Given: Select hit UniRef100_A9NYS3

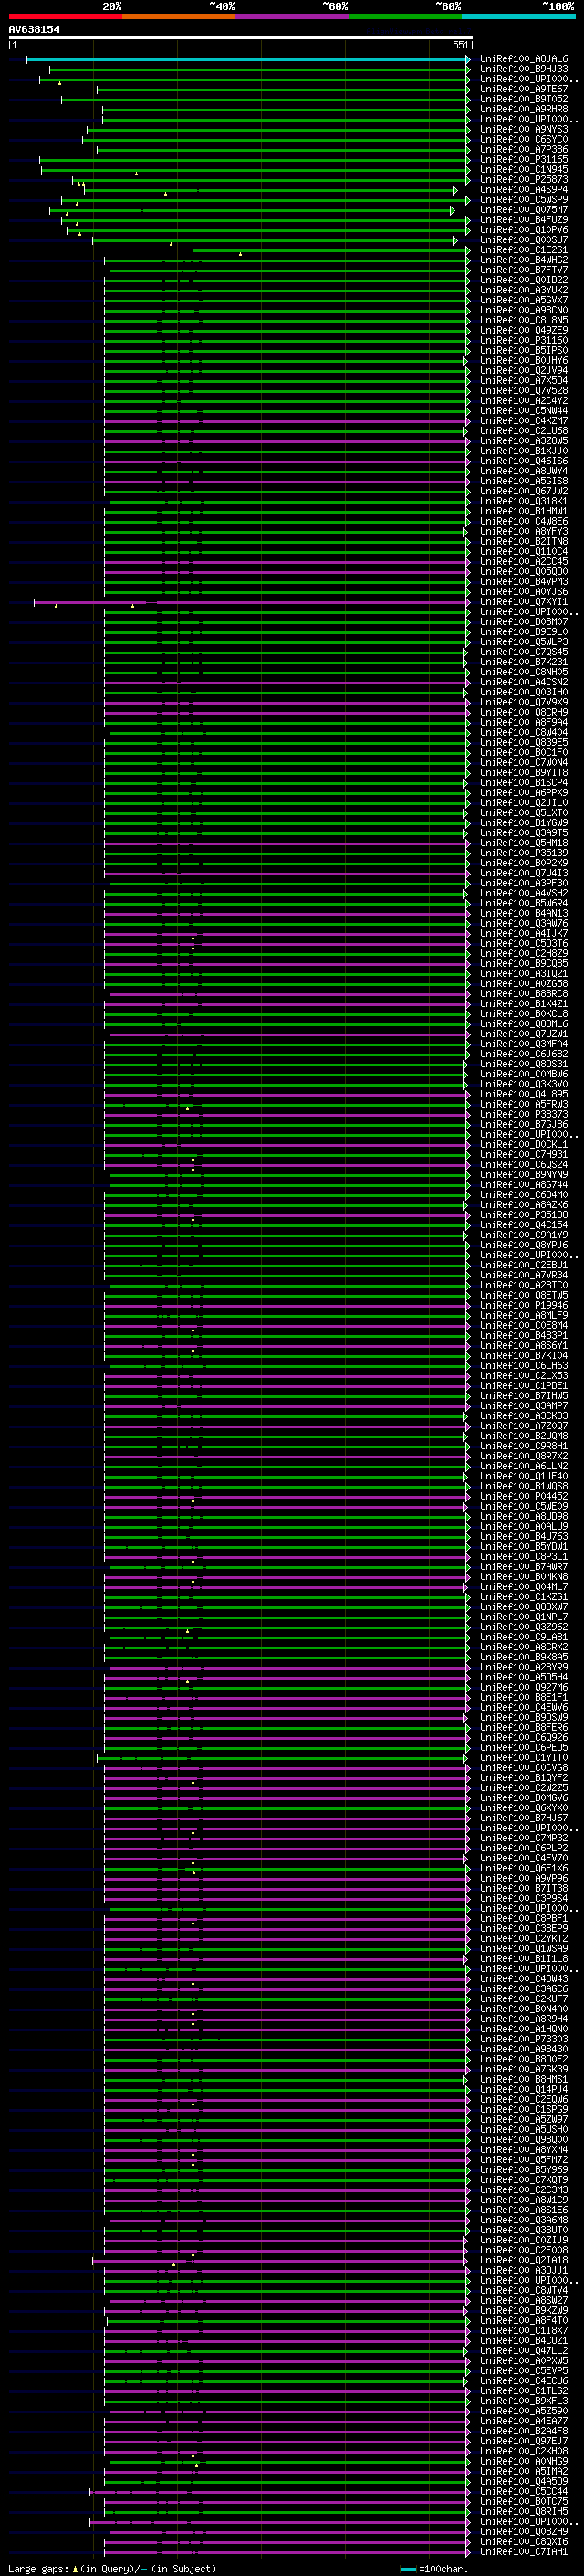Looking at the screenshot, I should click(523, 129).
